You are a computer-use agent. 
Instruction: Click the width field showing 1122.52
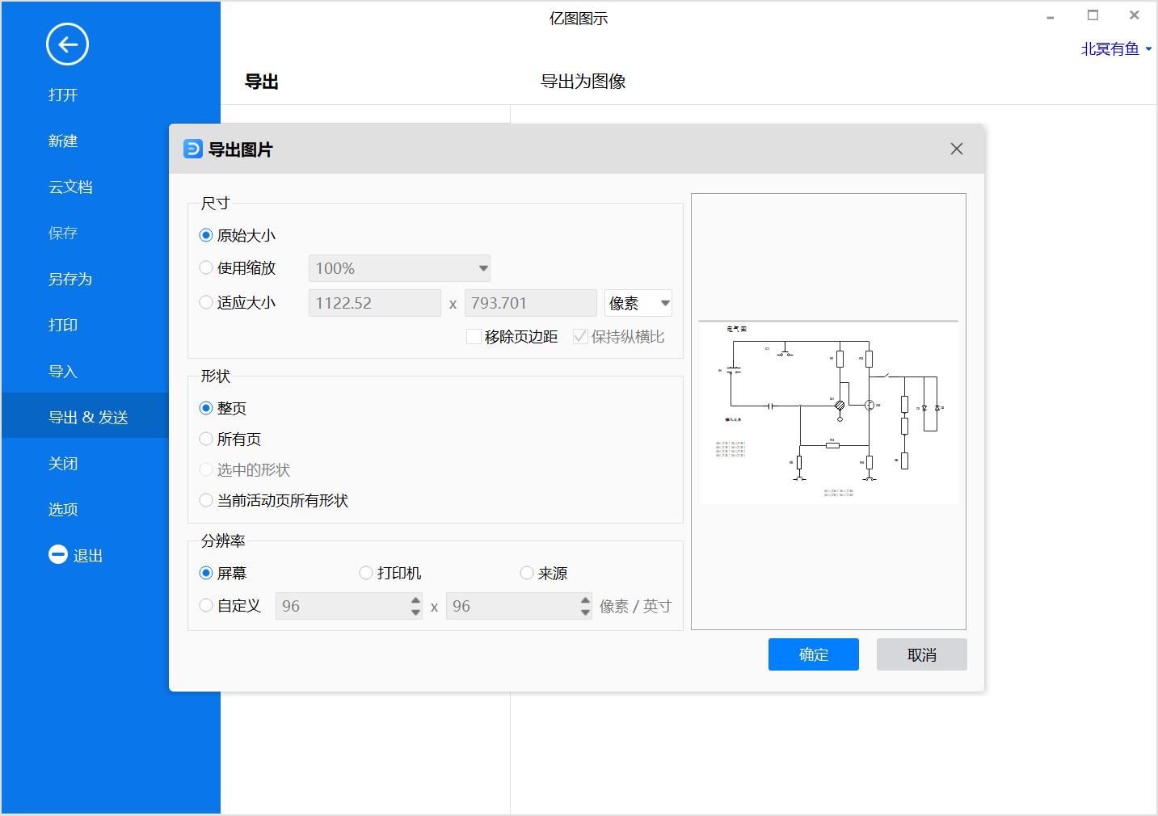(x=375, y=303)
